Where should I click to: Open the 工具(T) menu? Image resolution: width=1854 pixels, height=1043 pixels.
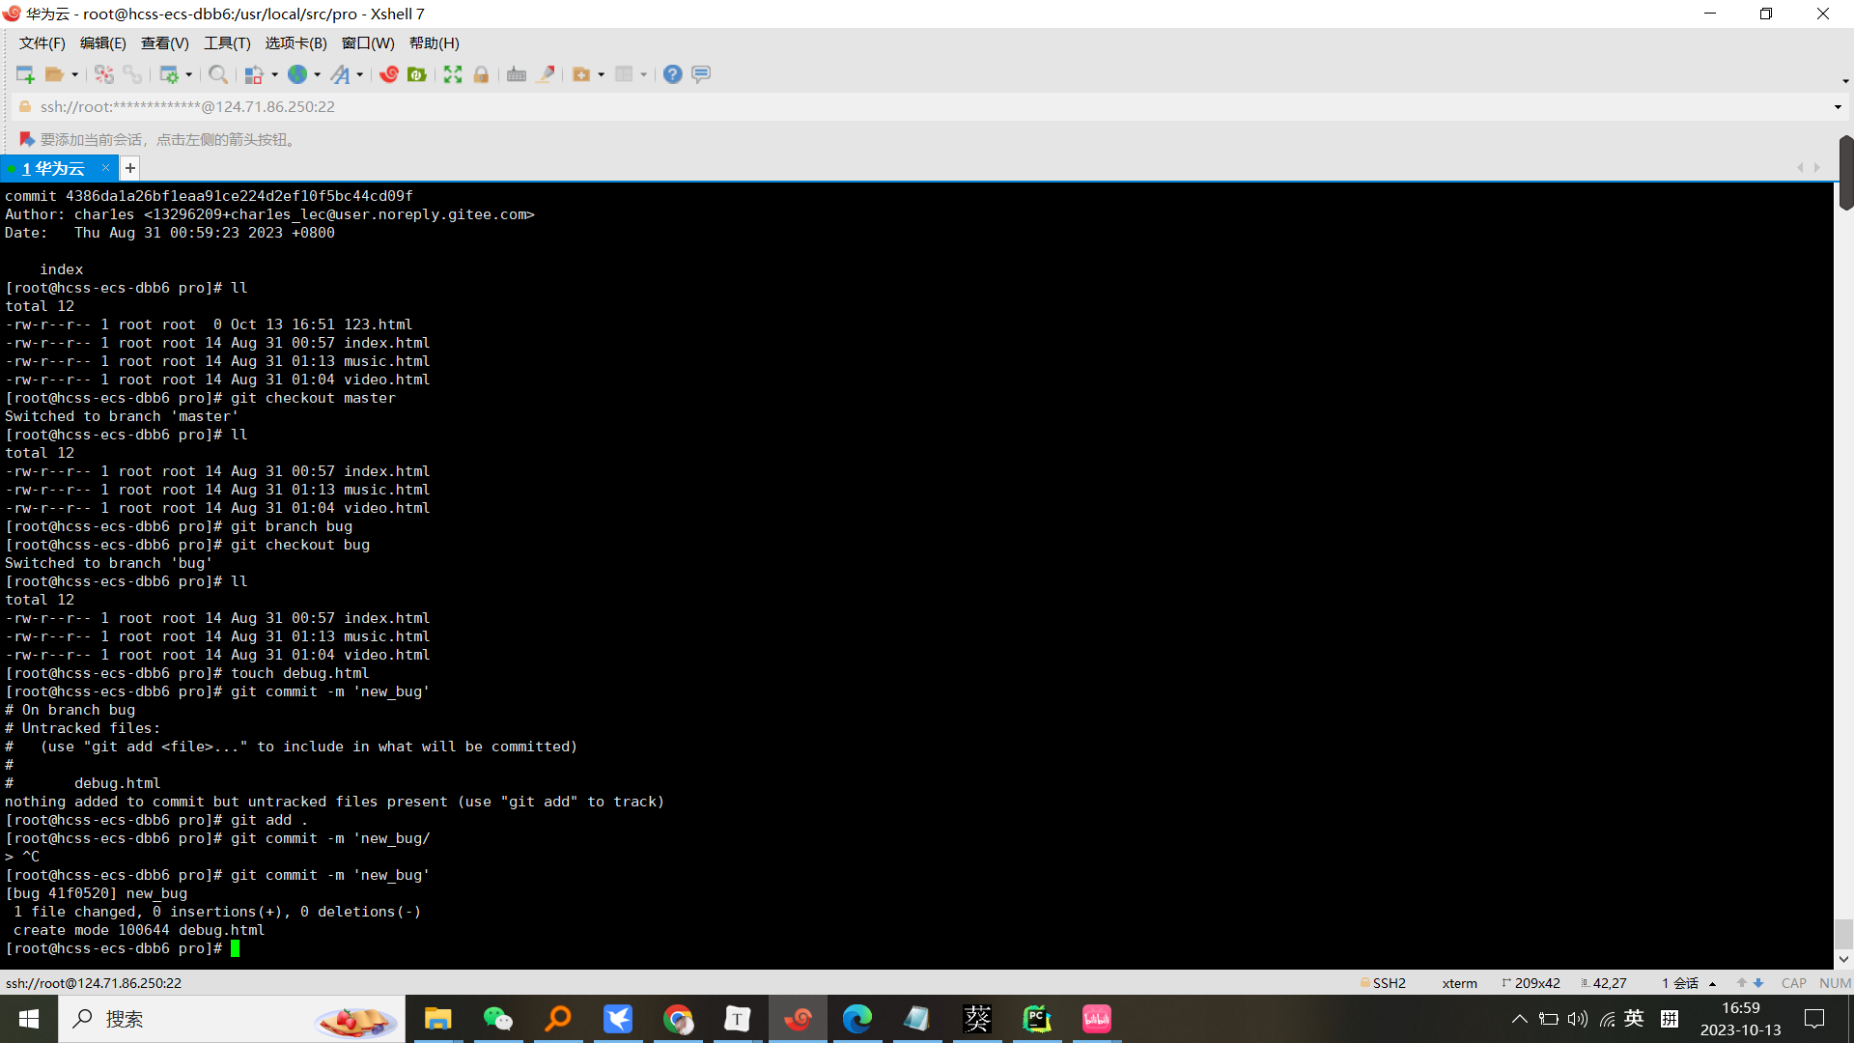click(x=227, y=43)
